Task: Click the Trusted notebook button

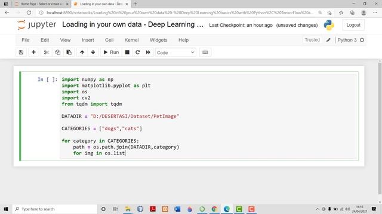Action: point(312,40)
